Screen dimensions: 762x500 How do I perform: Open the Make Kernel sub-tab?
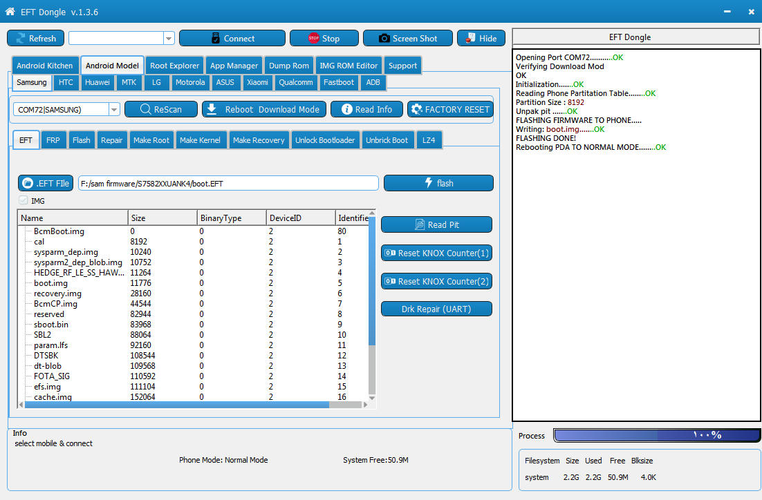click(201, 140)
